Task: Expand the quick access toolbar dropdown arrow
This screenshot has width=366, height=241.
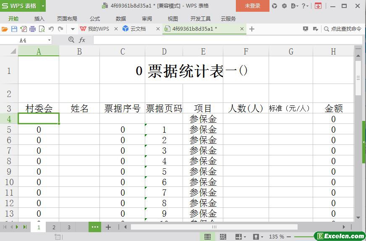Action: click(73, 29)
